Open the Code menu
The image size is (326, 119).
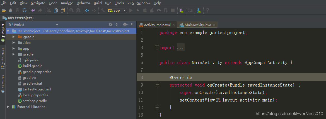(53, 3)
